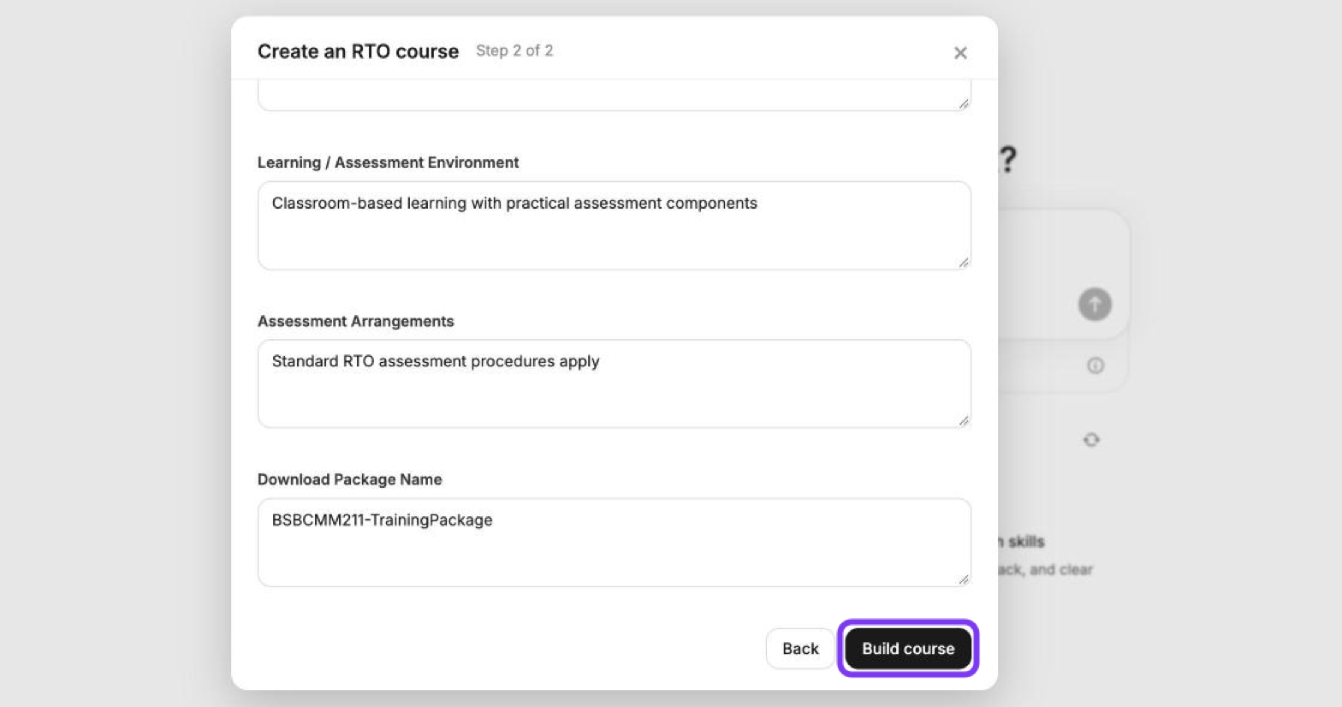Click the 'Learning / Assessment Environment' label
This screenshot has width=1342, height=707.
389,163
